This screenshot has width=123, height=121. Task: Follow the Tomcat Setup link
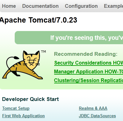point(16,108)
